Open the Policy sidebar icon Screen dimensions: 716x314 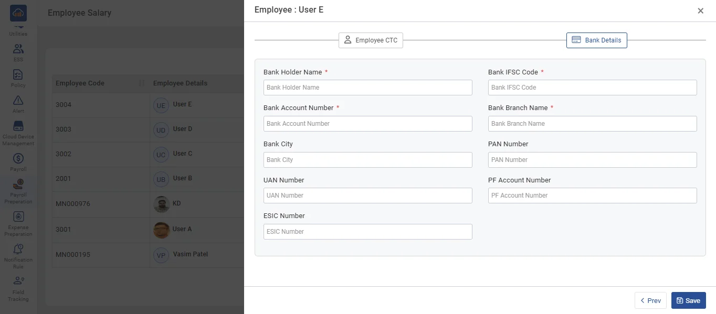pyautogui.click(x=18, y=75)
